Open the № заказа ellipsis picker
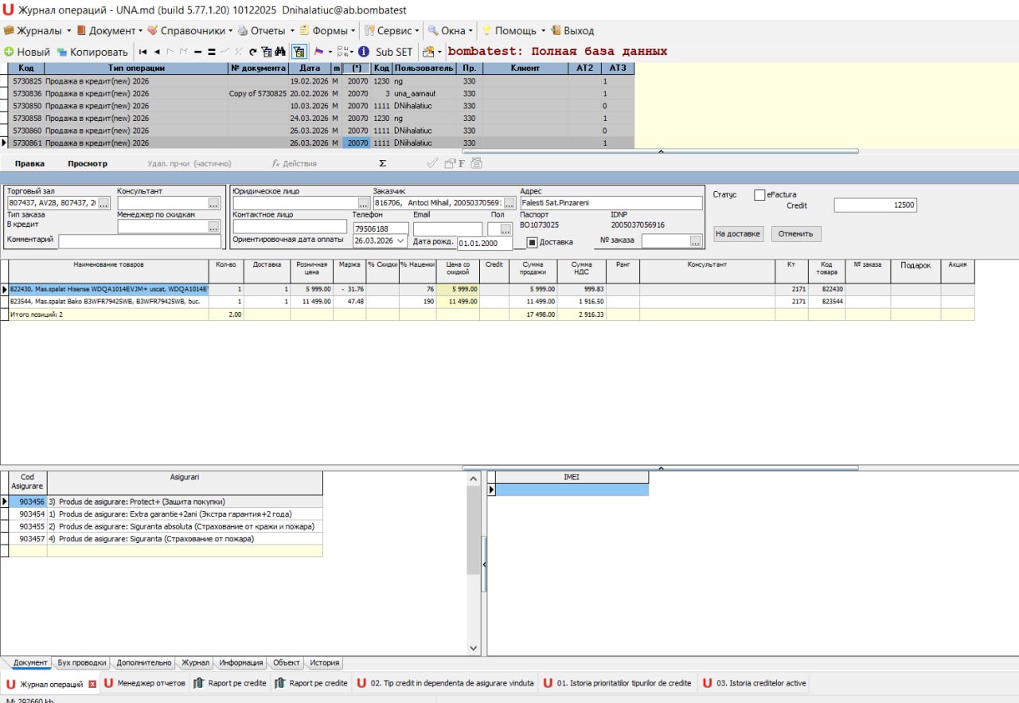 [x=696, y=241]
